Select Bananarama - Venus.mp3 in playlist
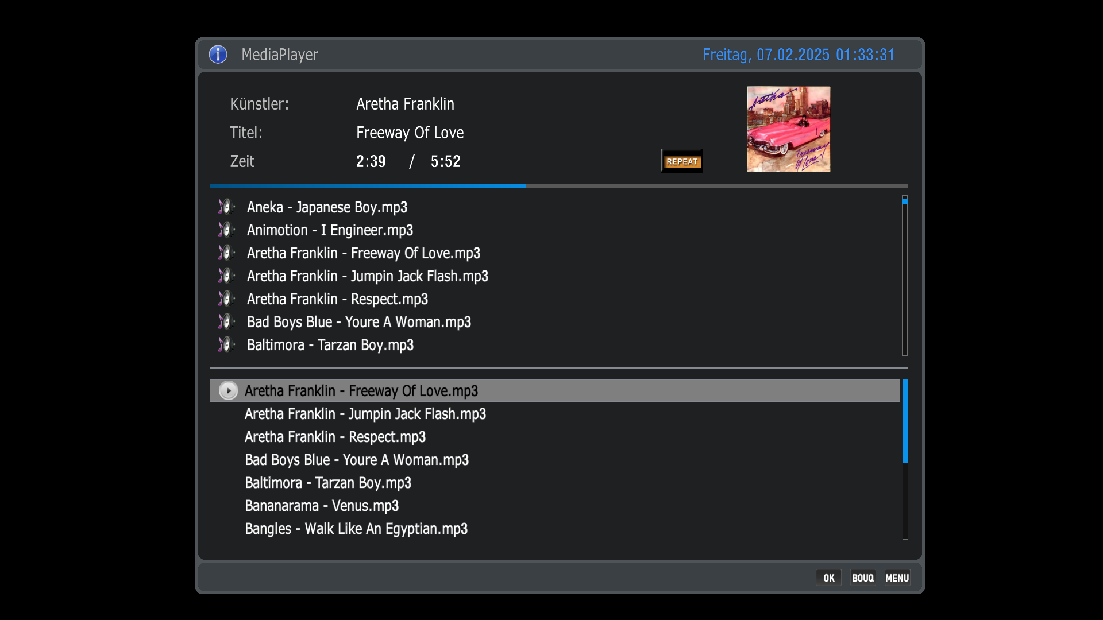 (x=321, y=506)
